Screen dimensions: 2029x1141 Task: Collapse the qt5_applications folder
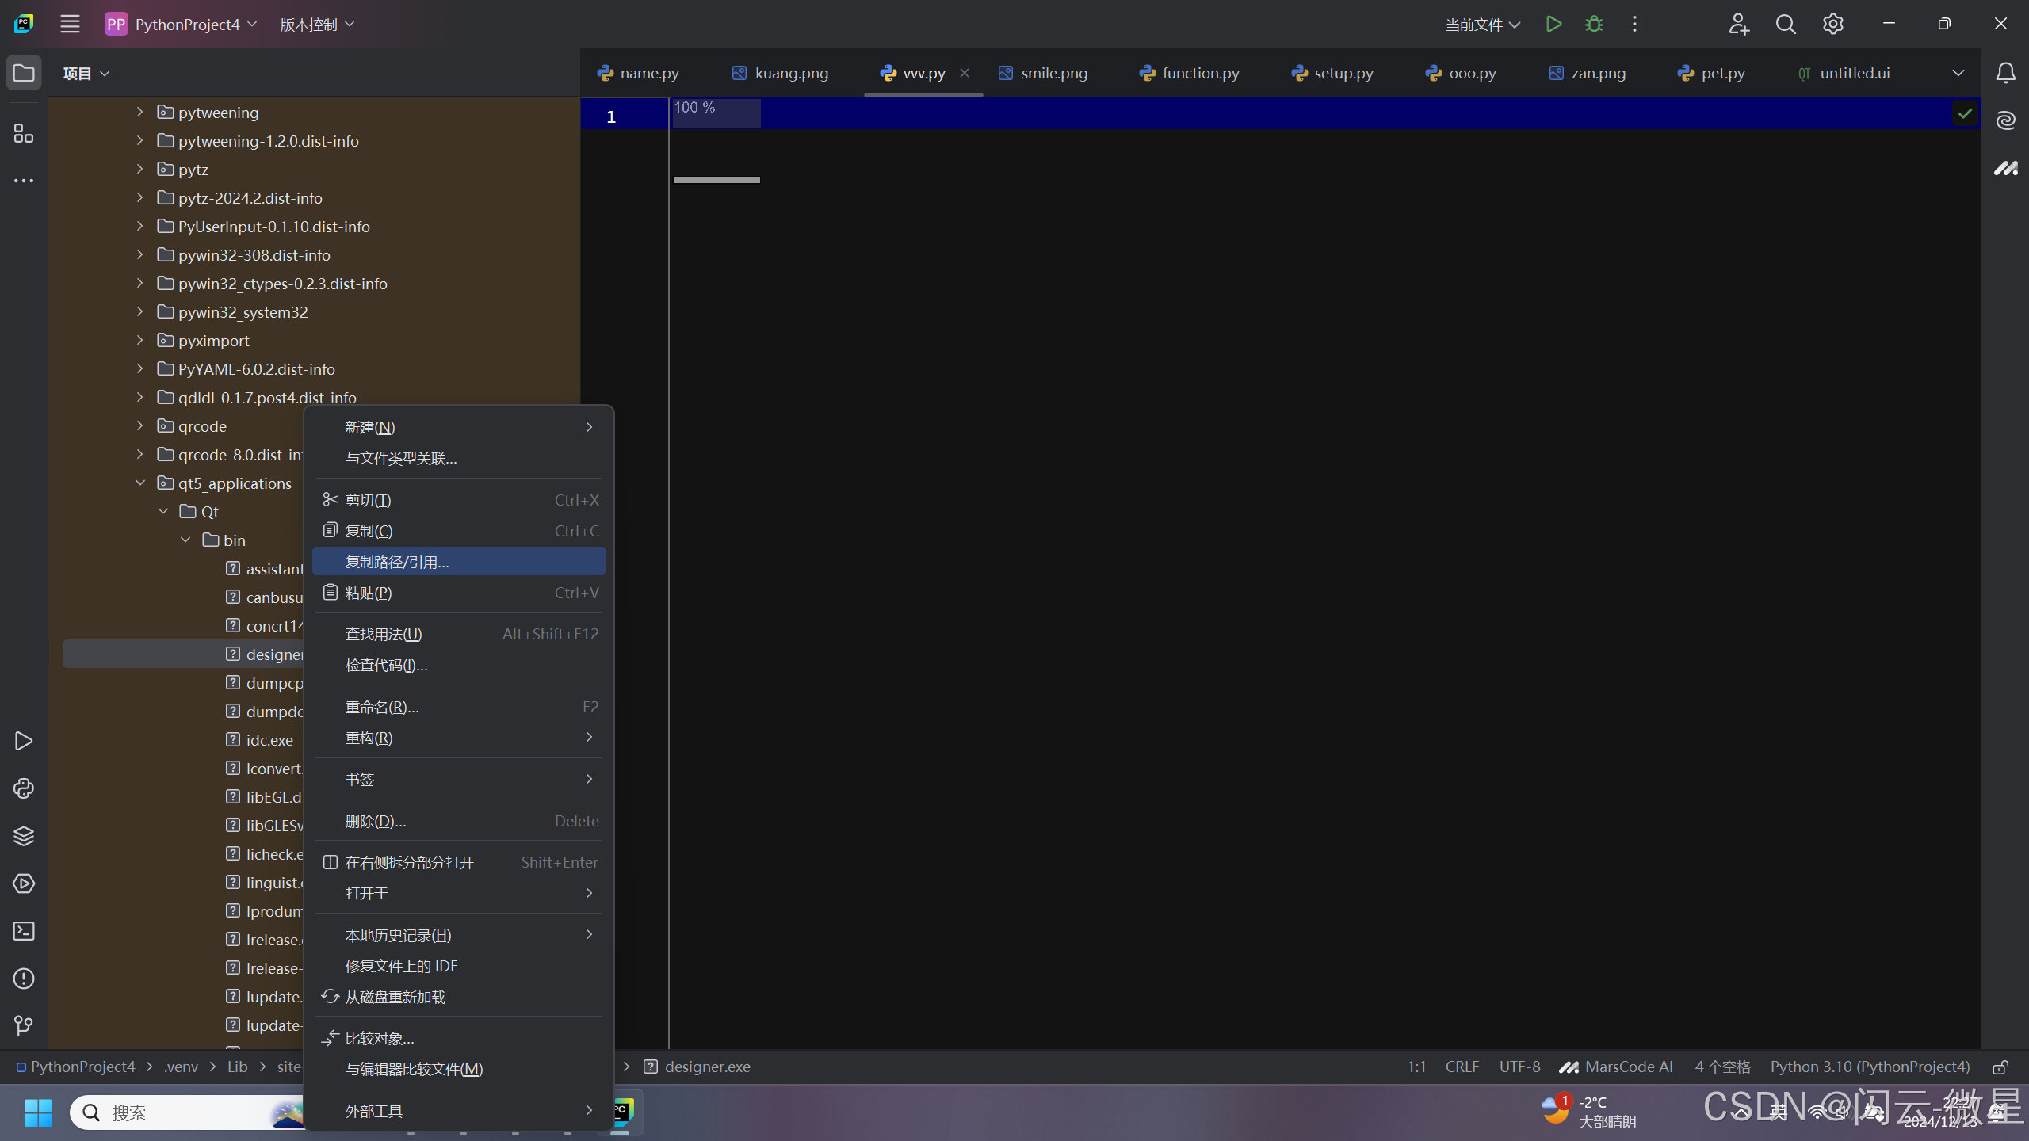pyautogui.click(x=140, y=483)
